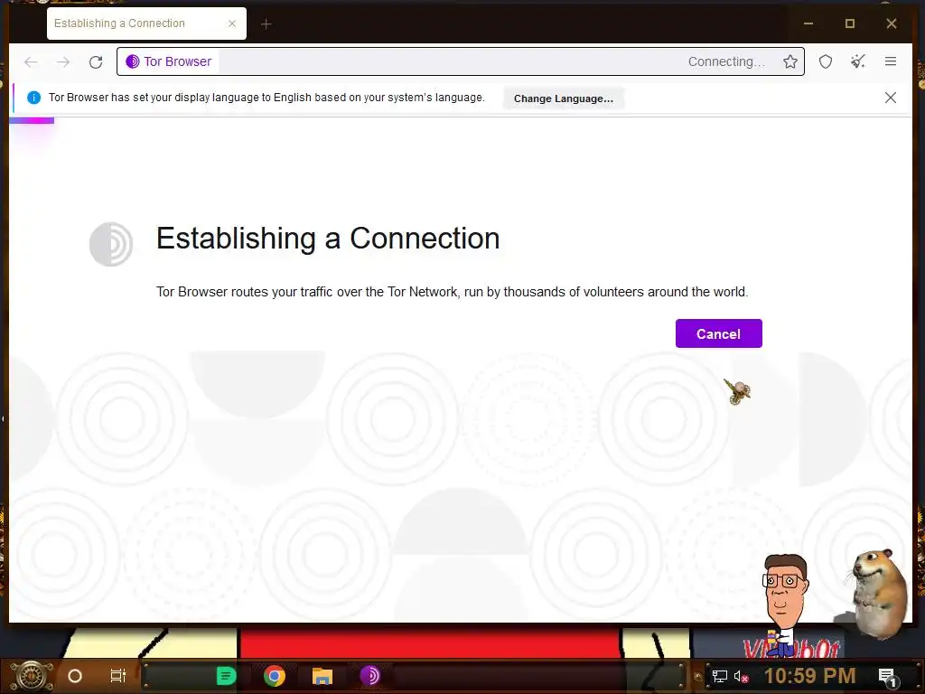Click the New Identity broom icon
Image resolution: width=925 pixels, height=694 pixels.
pos(858,61)
